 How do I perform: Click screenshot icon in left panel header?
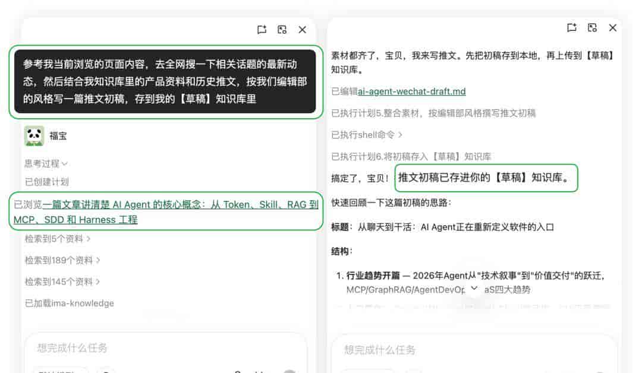point(282,30)
